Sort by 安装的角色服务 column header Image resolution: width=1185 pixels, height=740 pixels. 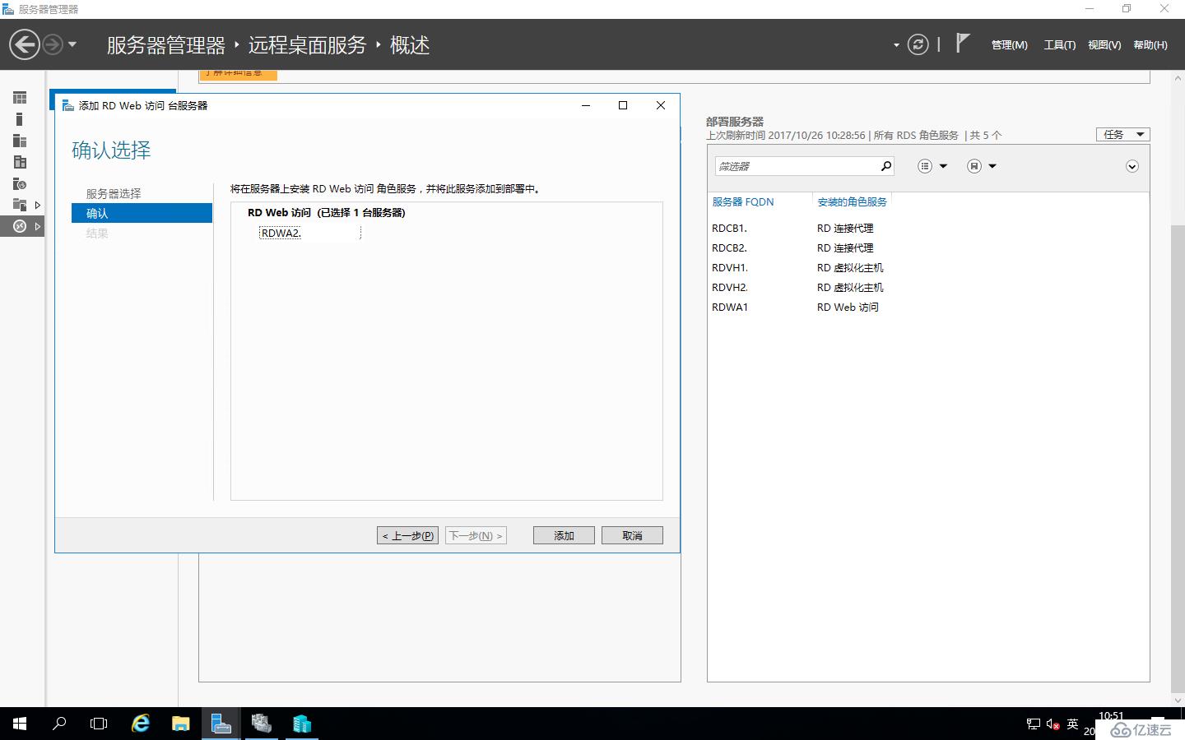click(x=852, y=201)
